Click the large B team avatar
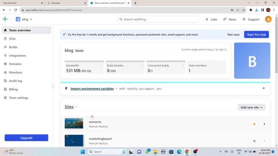Screen dimensions: 278x156 [x=252, y=61]
